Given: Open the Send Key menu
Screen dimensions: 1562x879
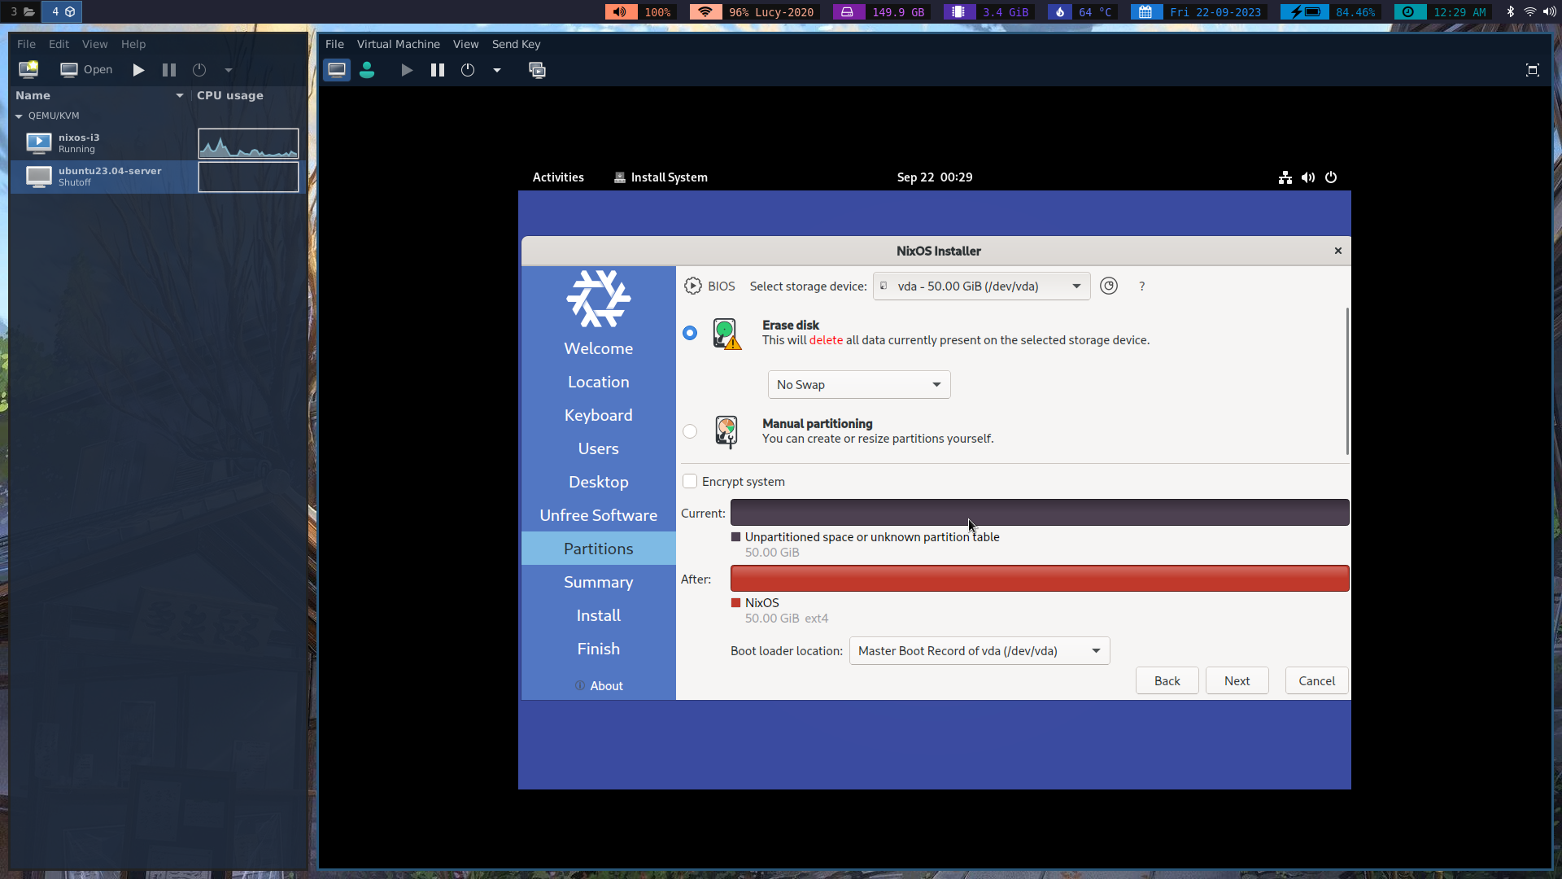Looking at the screenshot, I should (x=516, y=44).
